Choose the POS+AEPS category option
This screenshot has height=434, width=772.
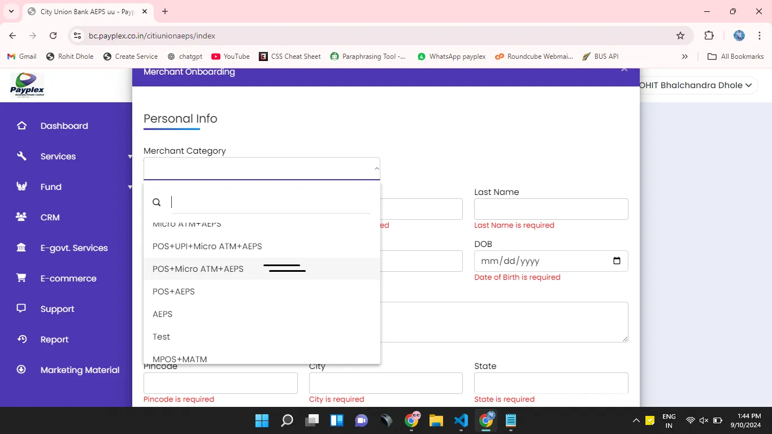click(174, 292)
